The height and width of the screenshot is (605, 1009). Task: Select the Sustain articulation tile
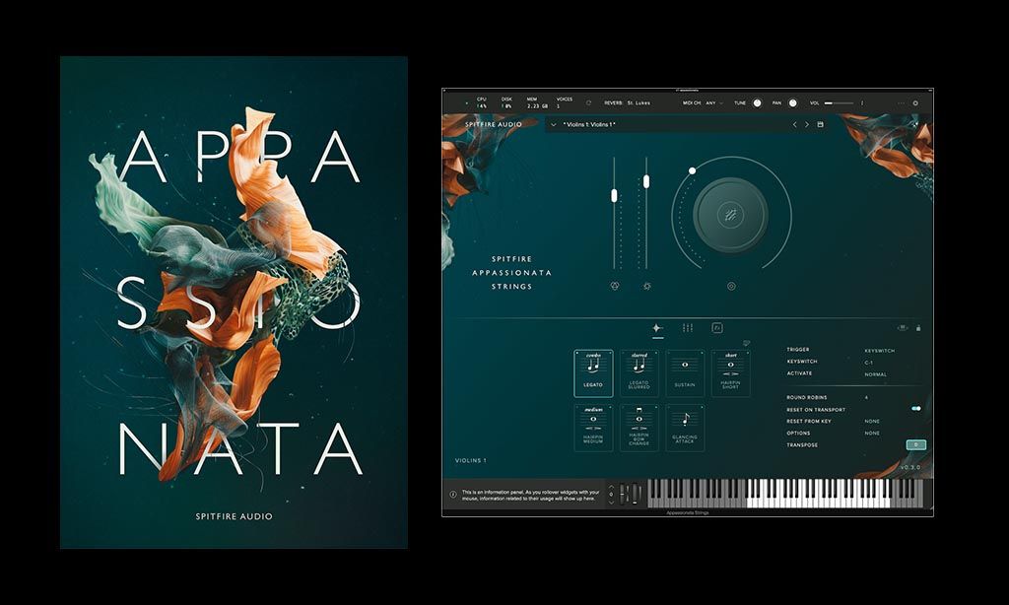coord(685,373)
